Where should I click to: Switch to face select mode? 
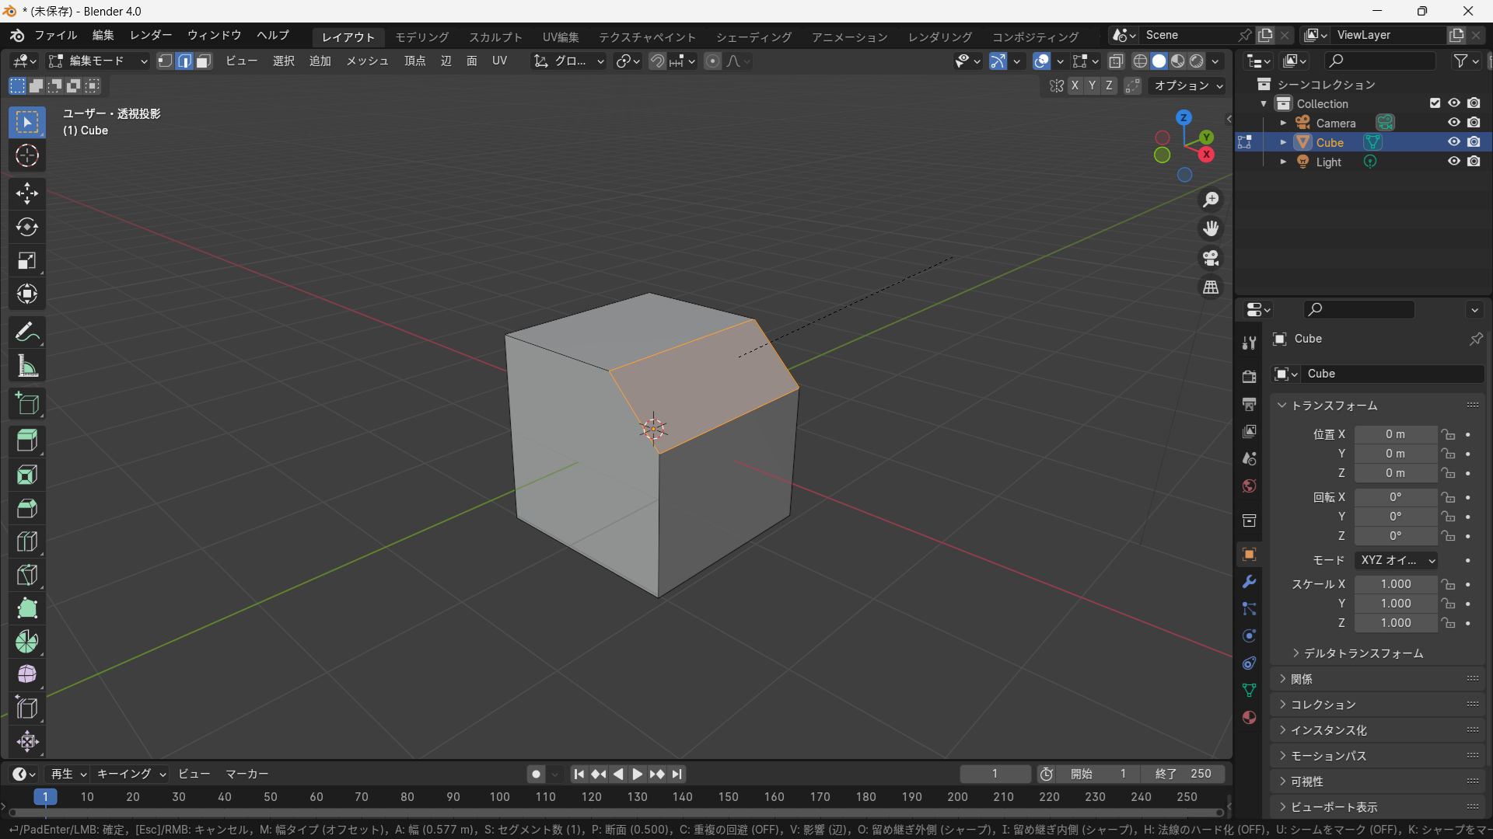coord(204,61)
